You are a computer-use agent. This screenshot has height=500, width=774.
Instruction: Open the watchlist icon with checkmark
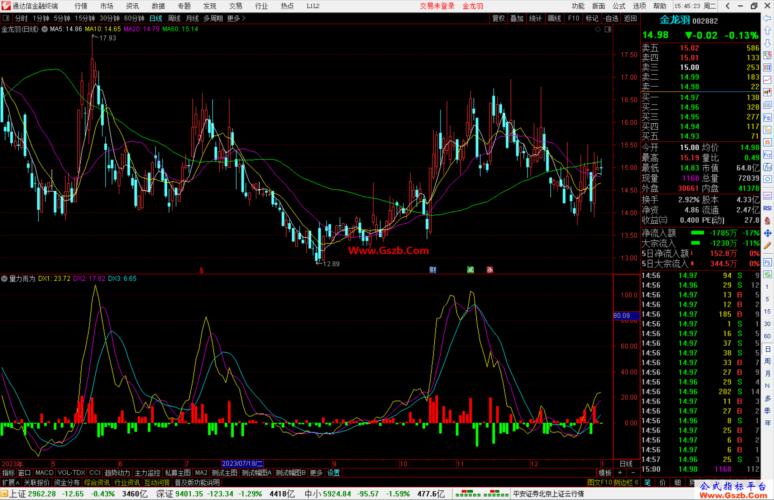[x=767, y=55]
